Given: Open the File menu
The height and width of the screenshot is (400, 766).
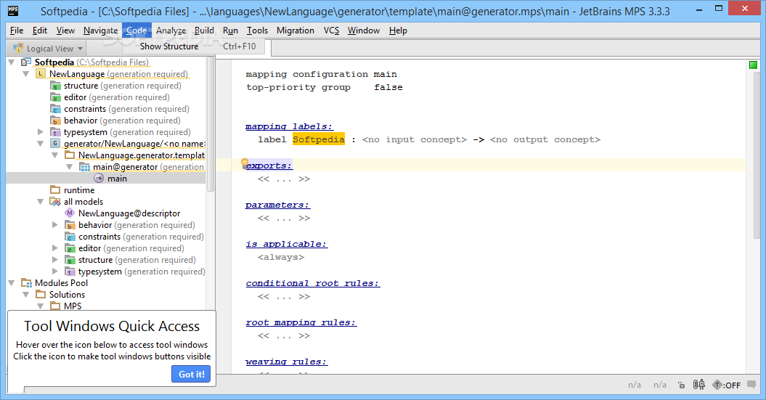Looking at the screenshot, I should coord(17,30).
